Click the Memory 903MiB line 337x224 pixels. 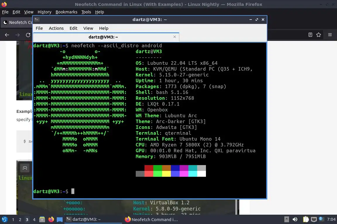pos(171,156)
